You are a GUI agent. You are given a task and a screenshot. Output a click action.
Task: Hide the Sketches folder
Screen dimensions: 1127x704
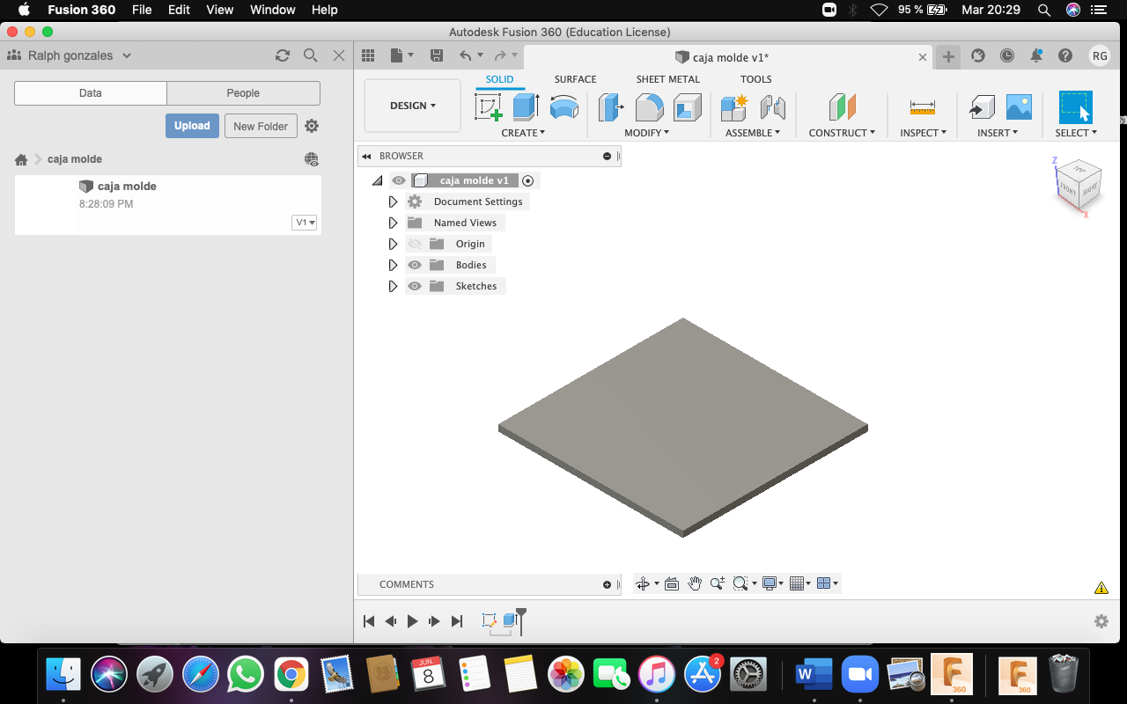point(415,286)
